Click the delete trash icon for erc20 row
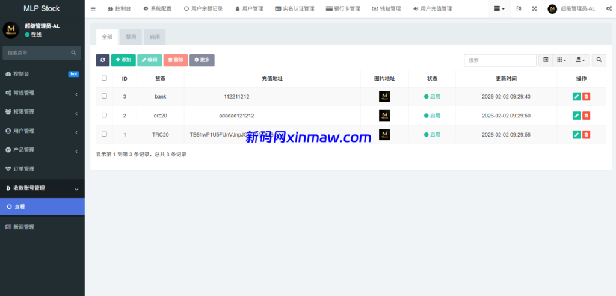The height and width of the screenshot is (296, 616). pos(586,116)
